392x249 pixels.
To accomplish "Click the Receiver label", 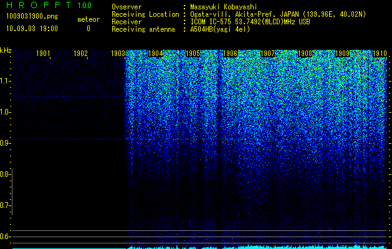I will point(127,22).
